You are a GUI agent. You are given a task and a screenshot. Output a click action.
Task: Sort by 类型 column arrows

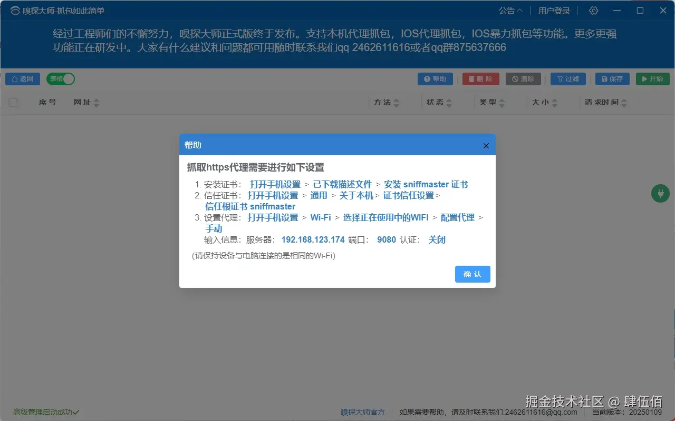click(x=502, y=103)
